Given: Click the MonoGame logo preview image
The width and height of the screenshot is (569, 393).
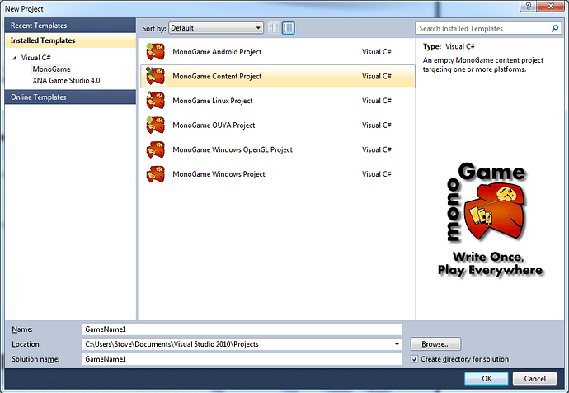Looking at the screenshot, I should click(x=490, y=219).
